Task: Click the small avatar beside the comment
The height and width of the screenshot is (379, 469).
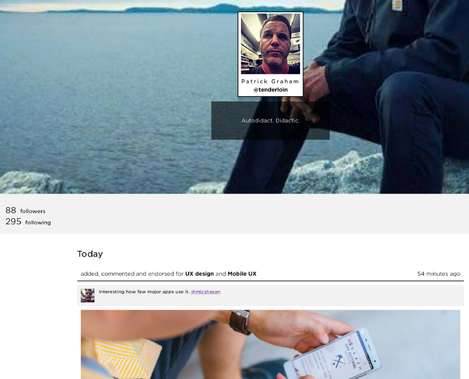Action: click(x=87, y=296)
